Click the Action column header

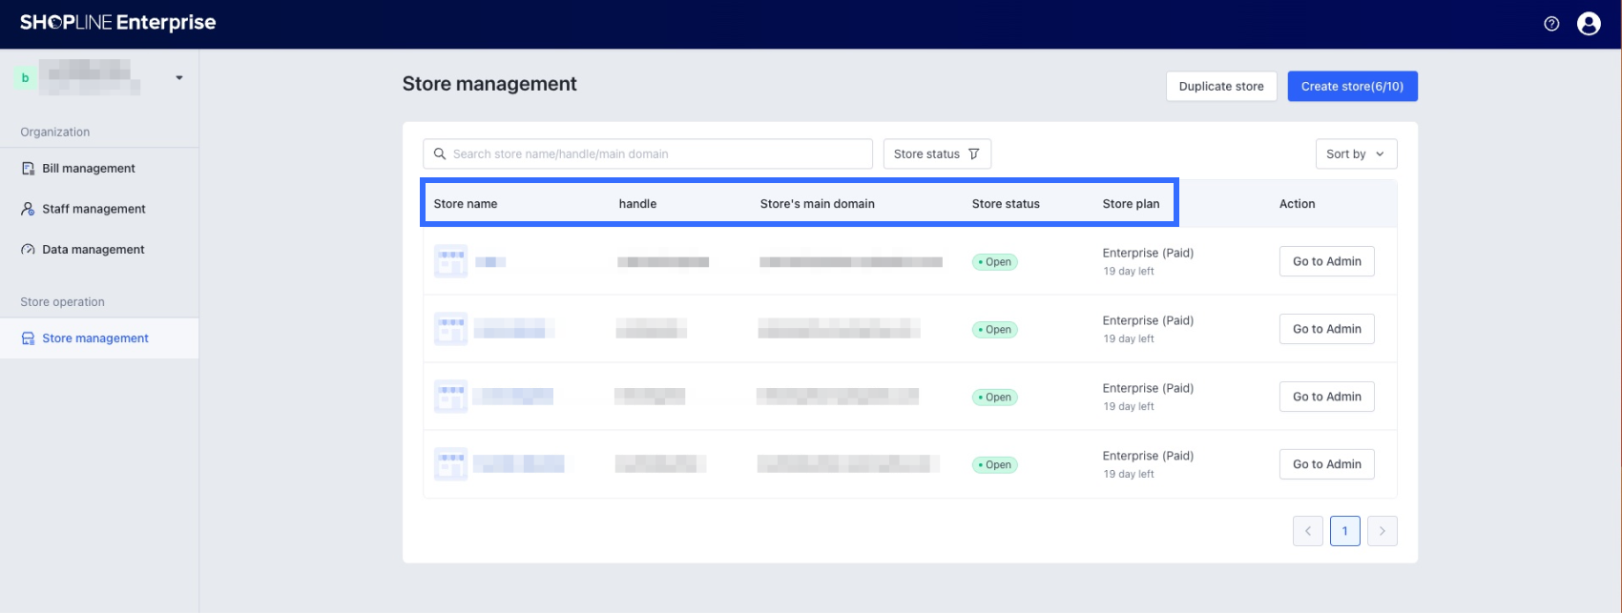pyautogui.click(x=1297, y=204)
